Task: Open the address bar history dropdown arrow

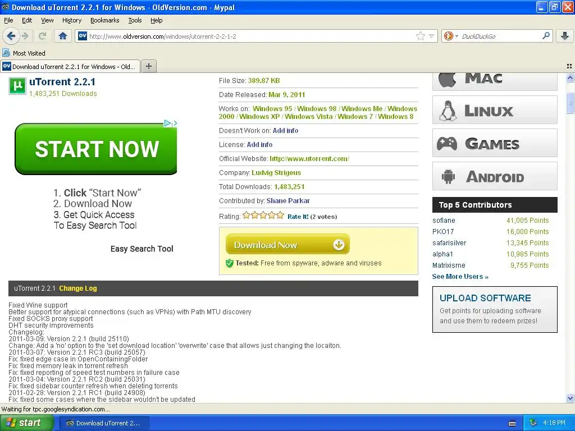Action: tap(432, 36)
